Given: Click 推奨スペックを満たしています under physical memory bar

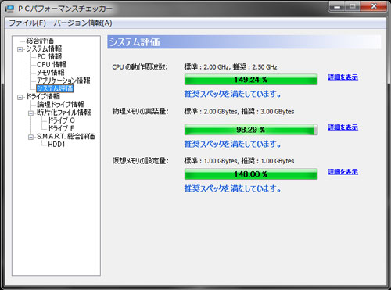Looking at the screenshot, I should [233, 144].
